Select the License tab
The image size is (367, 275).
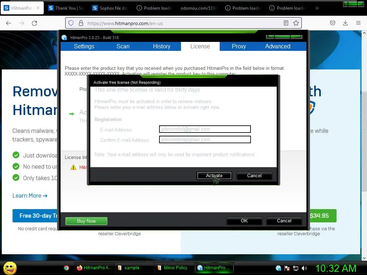tap(200, 46)
